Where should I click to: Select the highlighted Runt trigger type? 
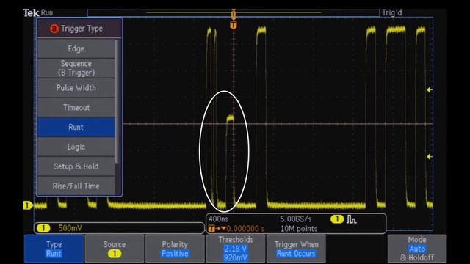click(76, 127)
